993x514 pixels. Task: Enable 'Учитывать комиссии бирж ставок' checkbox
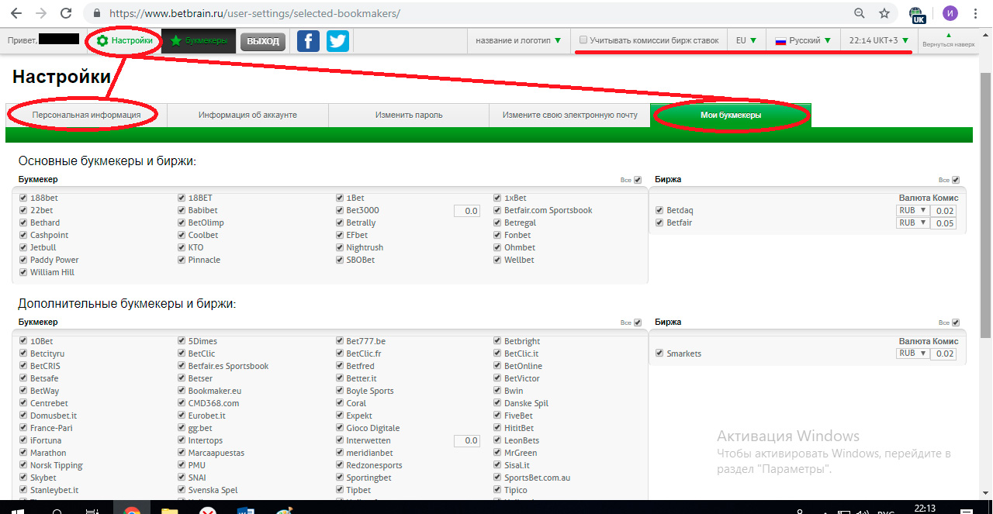click(x=583, y=40)
